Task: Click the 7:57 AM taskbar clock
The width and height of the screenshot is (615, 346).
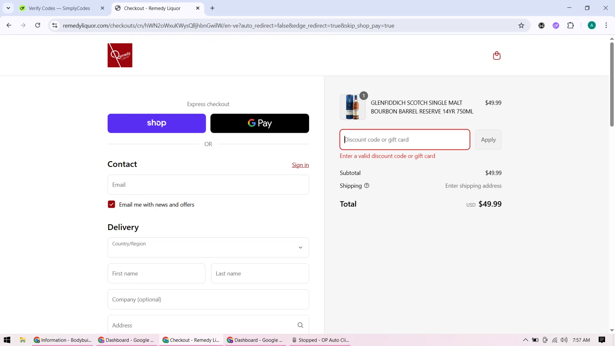Action: click(581, 340)
